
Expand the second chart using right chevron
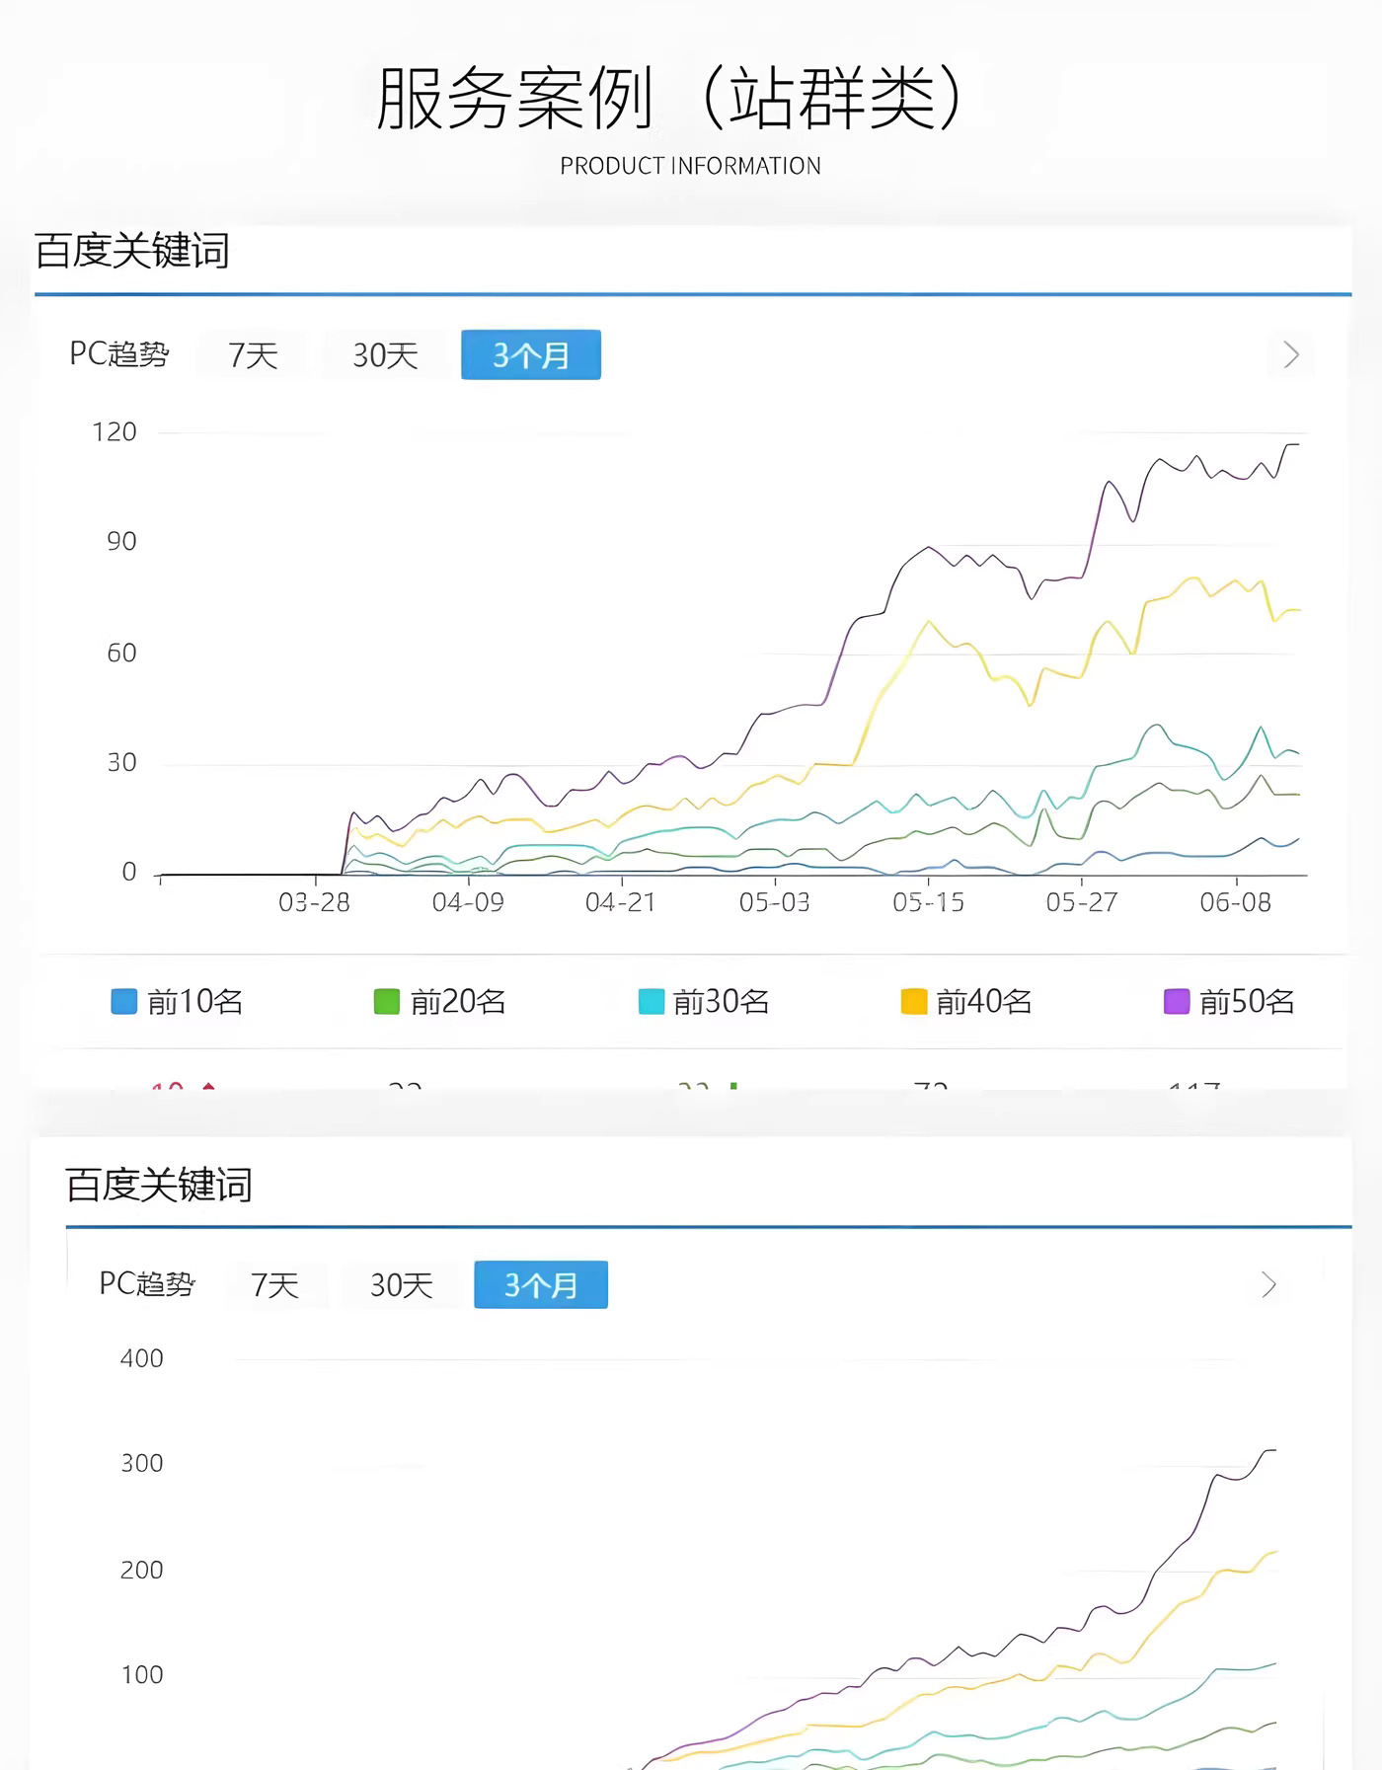(1268, 1285)
